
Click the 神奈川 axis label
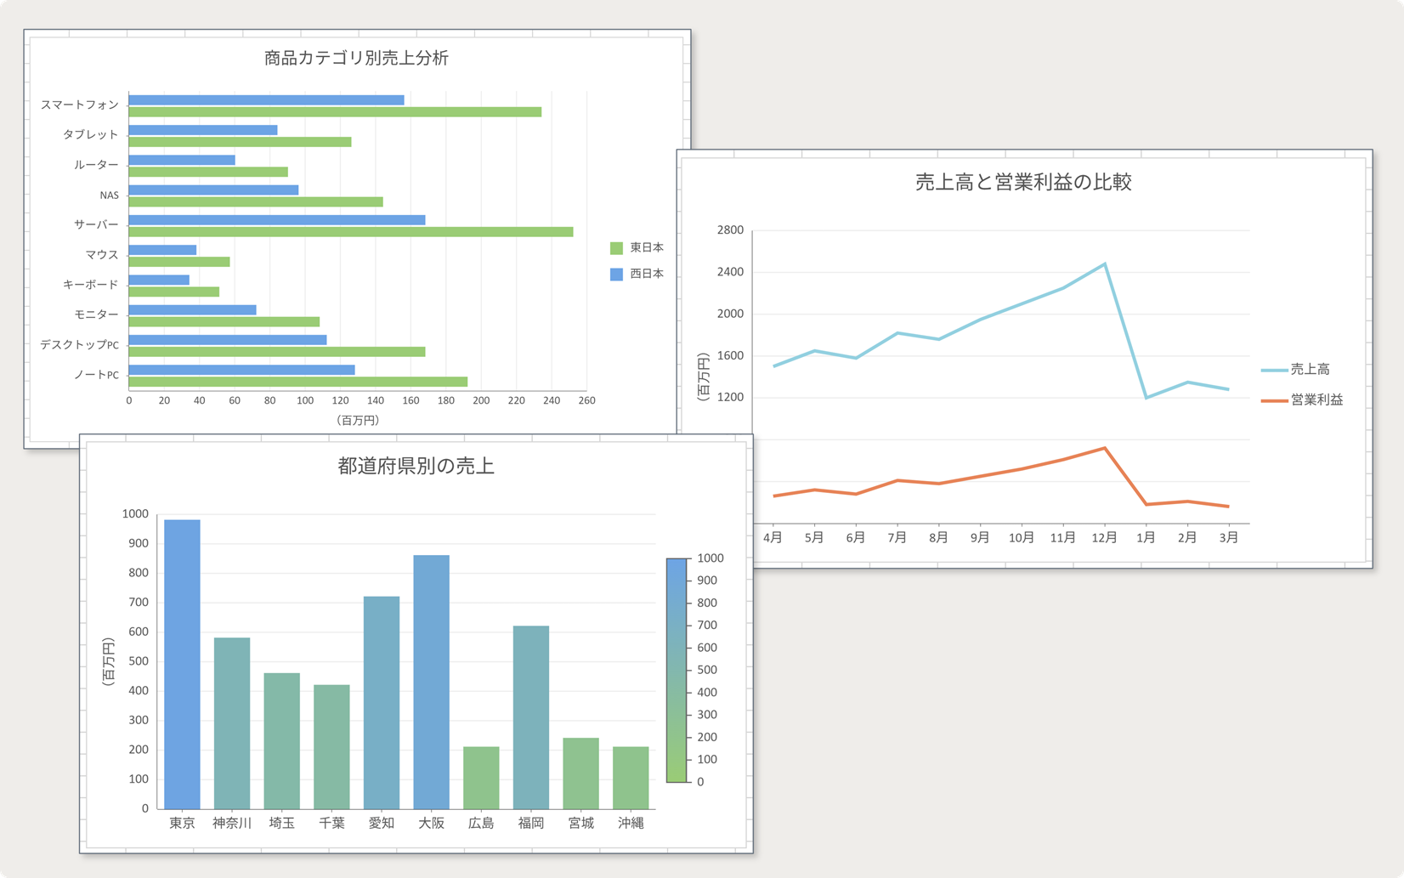point(232,823)
